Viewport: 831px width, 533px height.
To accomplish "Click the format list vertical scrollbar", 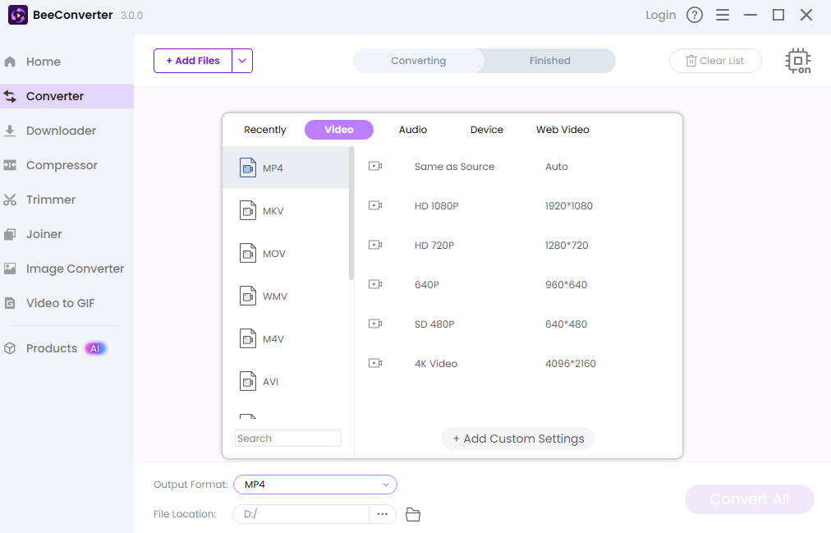I will point(351,214).
